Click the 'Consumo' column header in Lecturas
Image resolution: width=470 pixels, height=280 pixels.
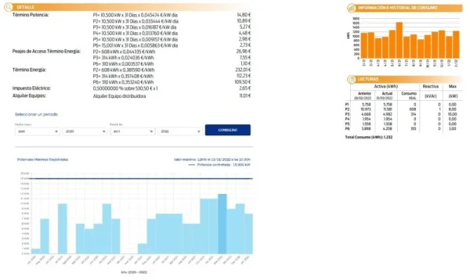[409, 94]
